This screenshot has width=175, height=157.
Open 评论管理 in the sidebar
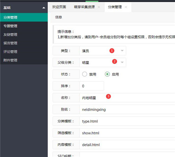click(24, 52)
